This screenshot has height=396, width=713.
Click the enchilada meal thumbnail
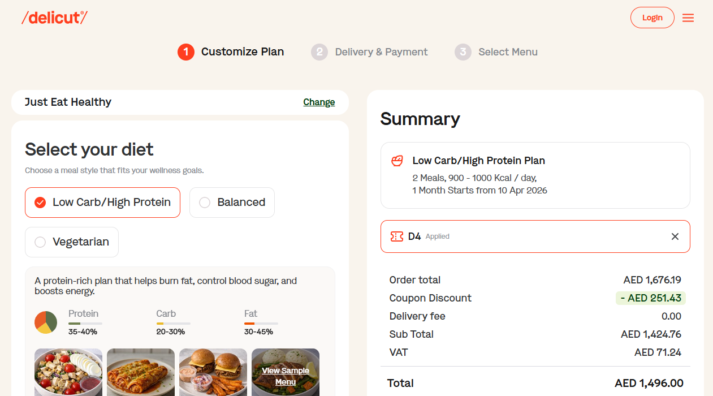pos(141,372)
